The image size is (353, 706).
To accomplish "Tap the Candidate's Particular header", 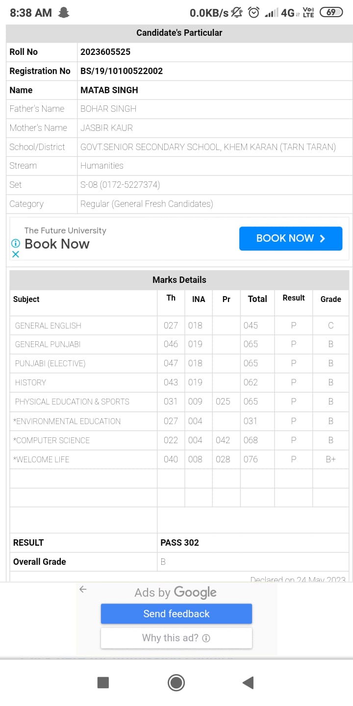I will click(179, 33).
